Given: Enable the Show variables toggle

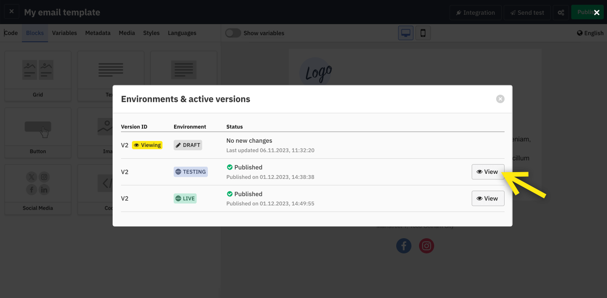Looking at the screenshot, I should tap(233, 32).
